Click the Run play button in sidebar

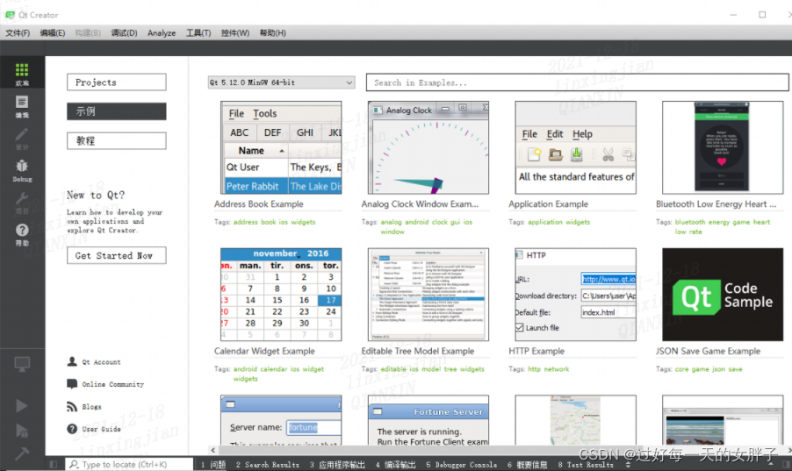(22, 406)
